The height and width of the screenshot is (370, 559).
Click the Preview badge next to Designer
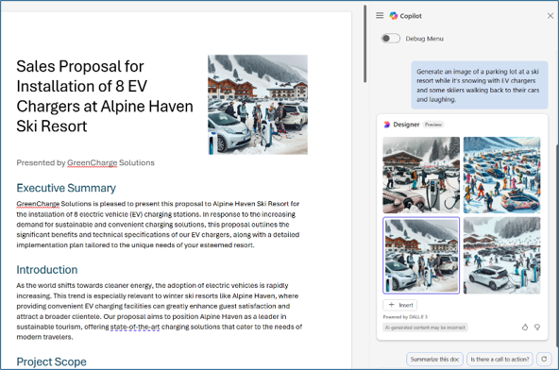pyautogui.click(x=433, y=125)
